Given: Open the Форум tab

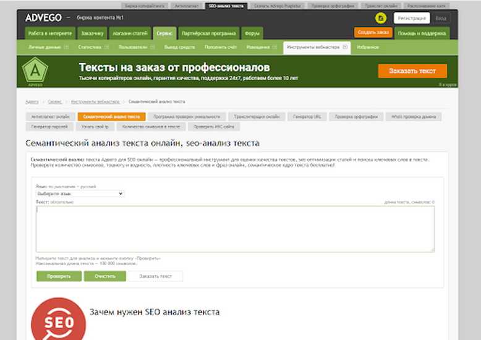Looking at the screenshot, I should click(x=252, y=33).
